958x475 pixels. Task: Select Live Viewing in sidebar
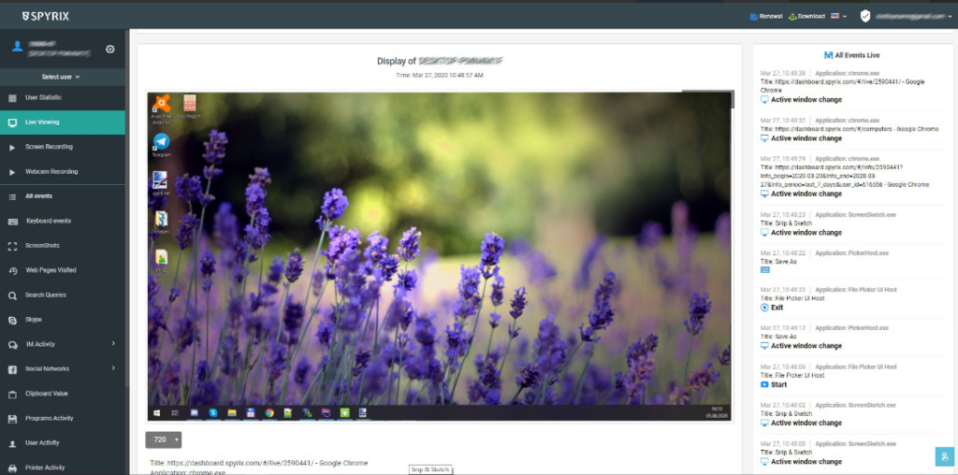click(63, 122)
